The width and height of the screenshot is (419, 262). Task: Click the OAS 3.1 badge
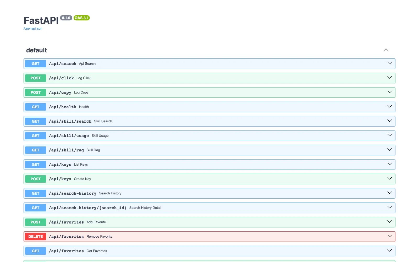pos(82,18)
